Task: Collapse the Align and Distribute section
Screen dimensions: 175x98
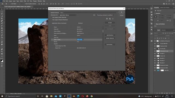Action: [155, 24]
